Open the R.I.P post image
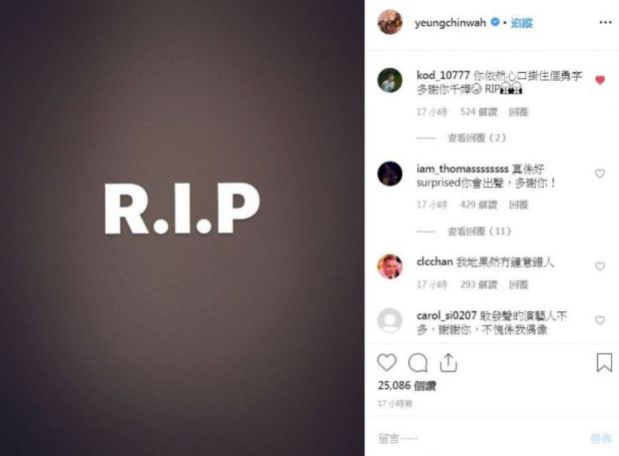 tap(182, 228)
